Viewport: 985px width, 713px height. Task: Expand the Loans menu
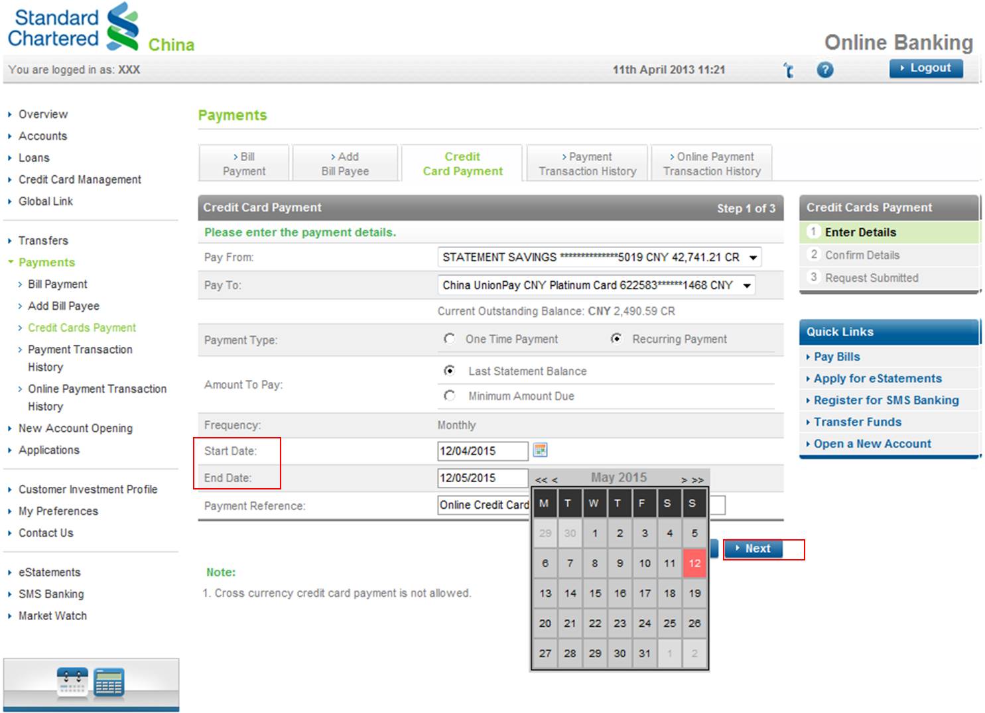click(x=34, y=158)
